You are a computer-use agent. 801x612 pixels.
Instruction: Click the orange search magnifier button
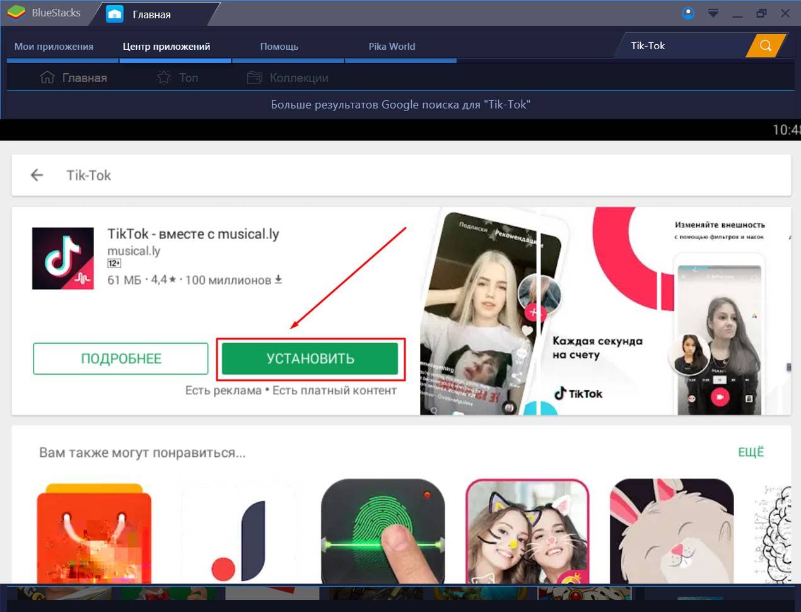click(x=766, y=45)
